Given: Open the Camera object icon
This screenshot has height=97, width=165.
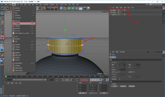Looking at the screenshot, I should tap(85, 8).
